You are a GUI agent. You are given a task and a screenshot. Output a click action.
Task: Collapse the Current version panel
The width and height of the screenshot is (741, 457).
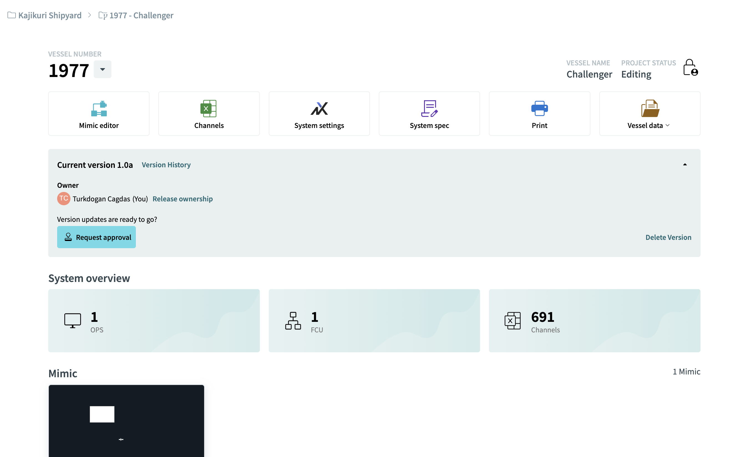(x=685, y=165)
